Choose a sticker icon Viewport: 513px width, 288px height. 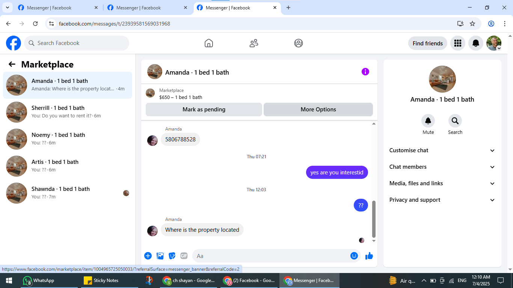click(172, 256)
